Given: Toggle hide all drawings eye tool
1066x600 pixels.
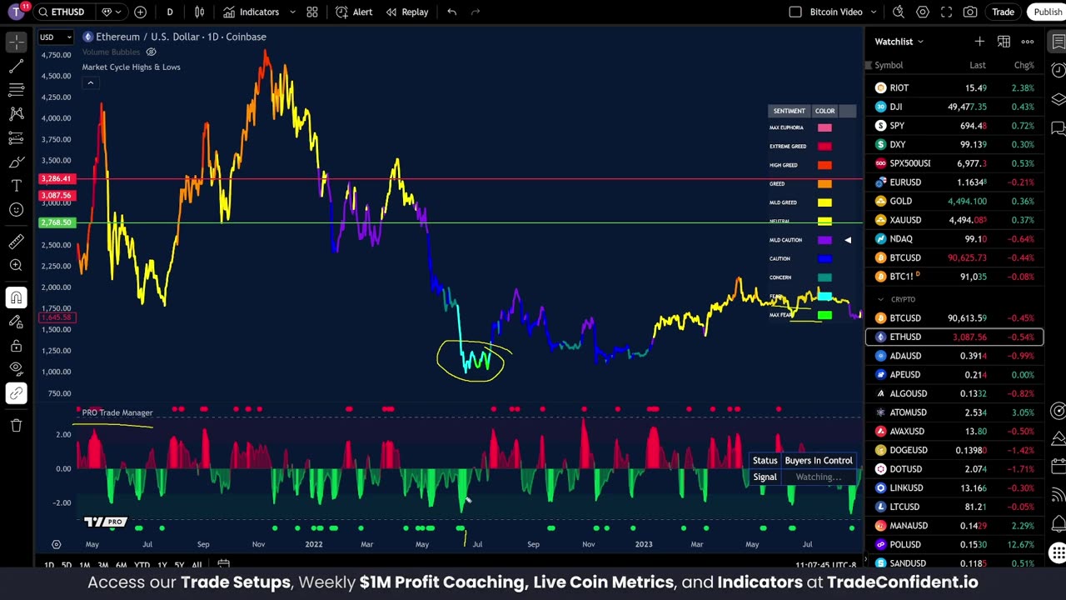Looking at the screenshot, I should coord(16,369).
